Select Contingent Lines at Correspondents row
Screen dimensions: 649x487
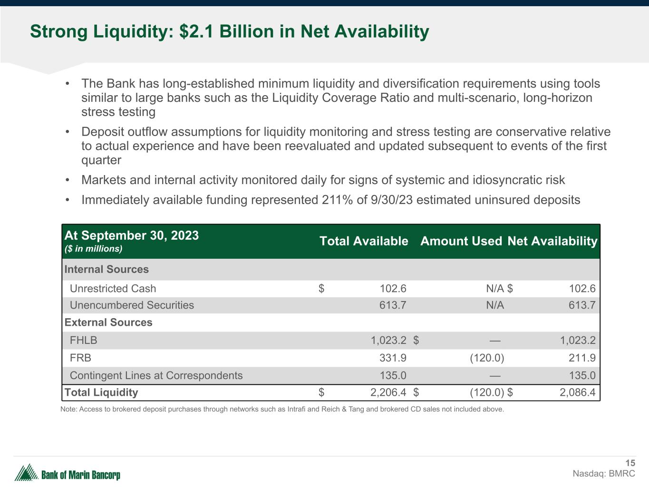pyautogui.click(x=156, y=376)
